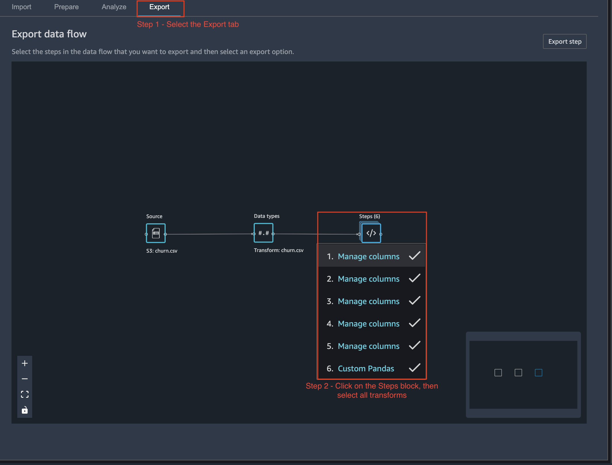Select the Export tab

pos(159,7)
